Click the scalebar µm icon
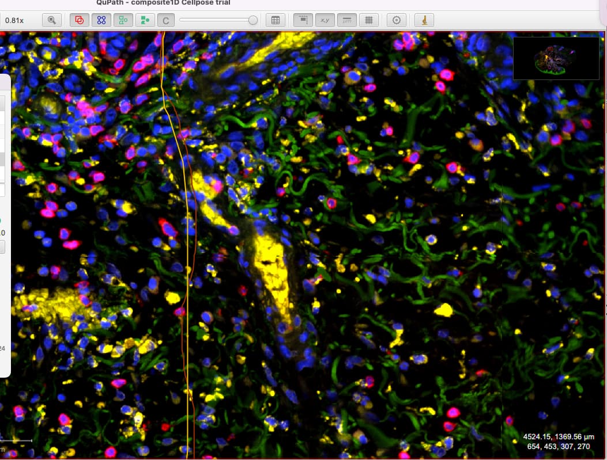This screenshot has width=607, height=460. (346, 20)
